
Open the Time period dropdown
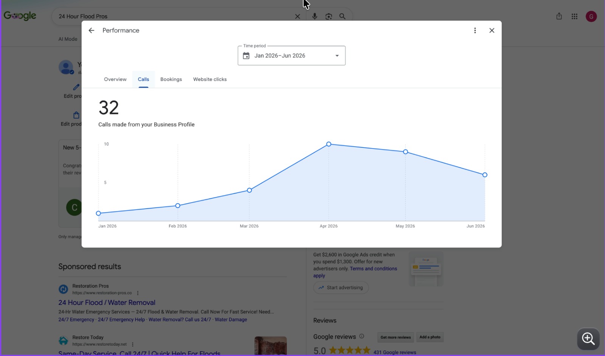coord(292,56)
